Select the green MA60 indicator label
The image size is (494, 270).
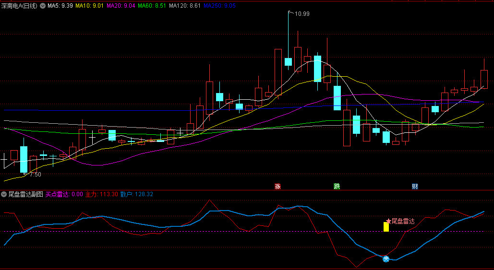click(x=152, y=6)
